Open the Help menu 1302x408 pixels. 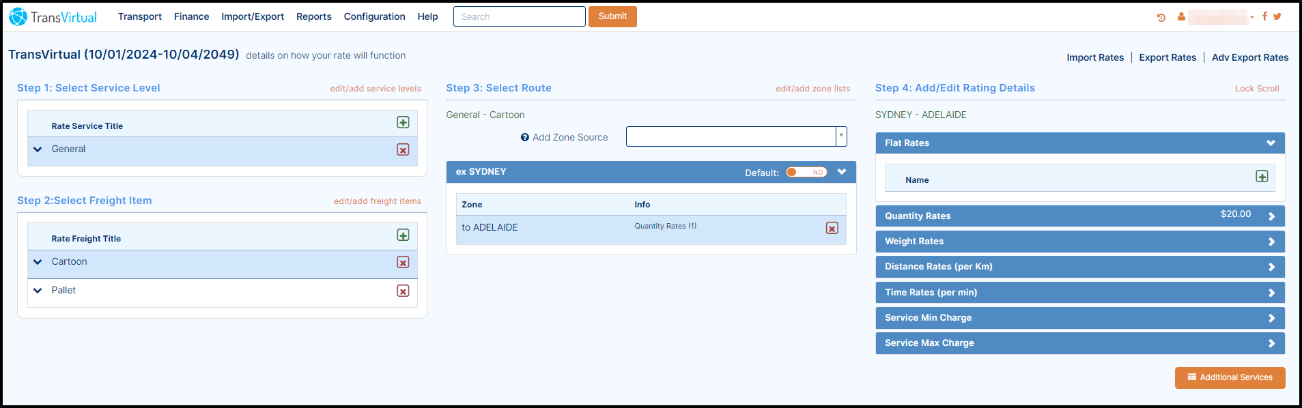(x=428, y=16)
